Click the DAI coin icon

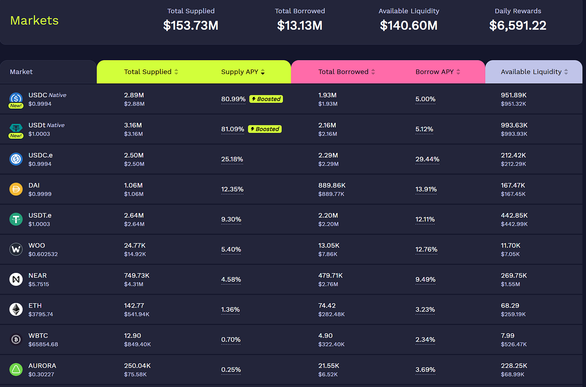[16, 189]
